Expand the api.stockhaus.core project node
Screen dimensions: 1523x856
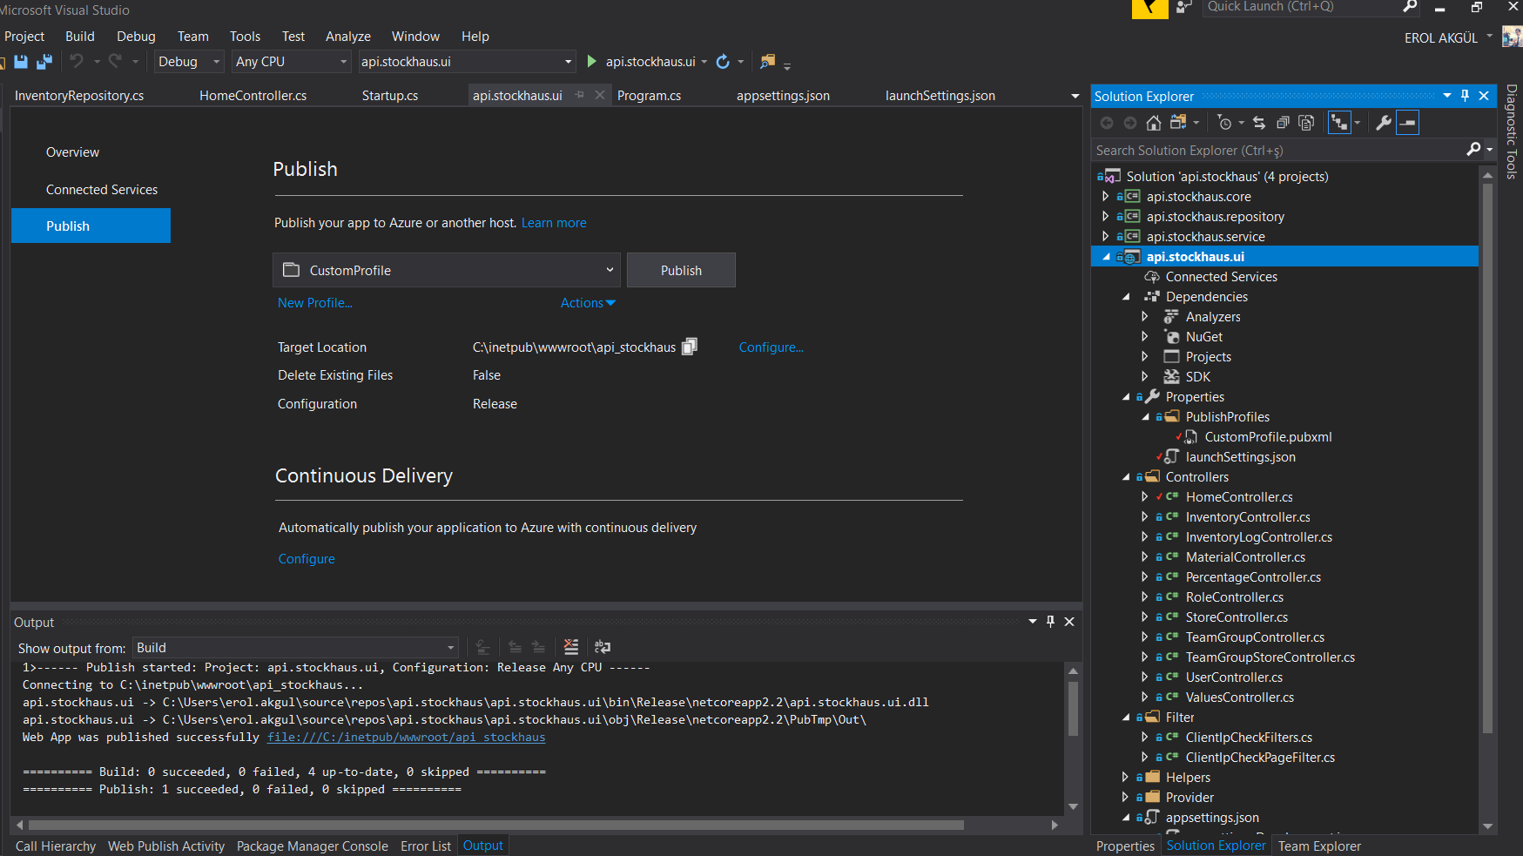(1106, 197)
